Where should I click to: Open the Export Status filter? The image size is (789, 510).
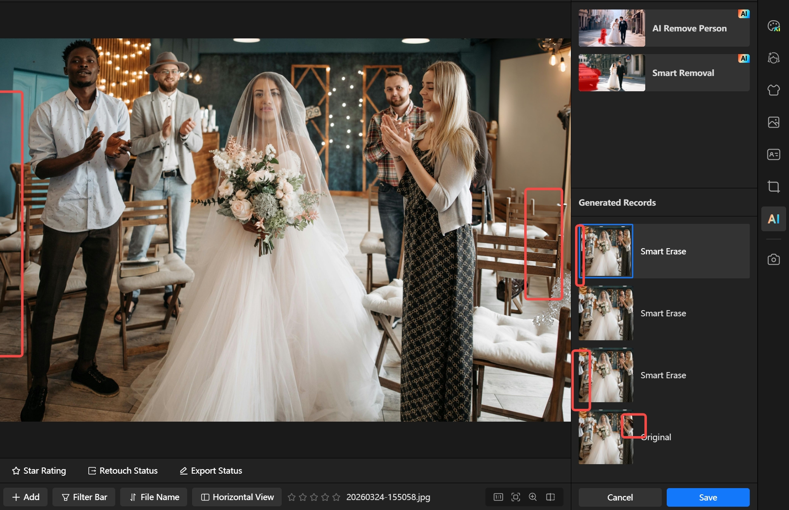coord(211,471)
